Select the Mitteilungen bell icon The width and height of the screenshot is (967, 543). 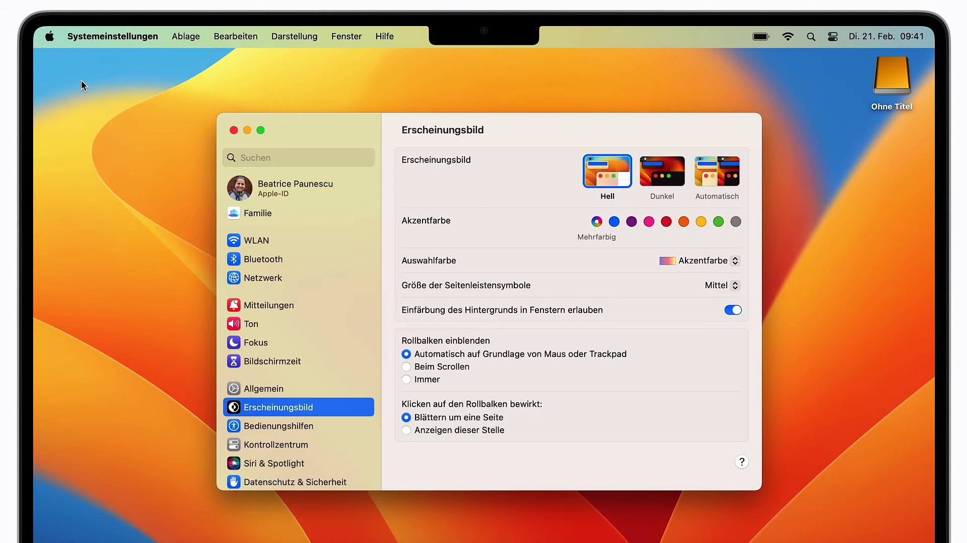point(234,305)
